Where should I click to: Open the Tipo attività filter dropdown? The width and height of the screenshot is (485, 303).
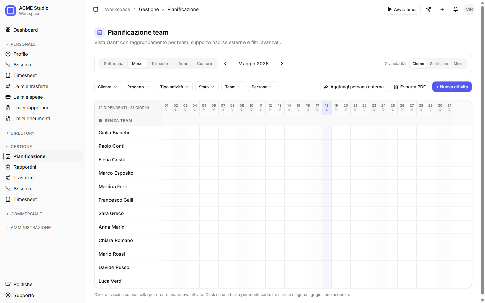[x=174, y=87]
